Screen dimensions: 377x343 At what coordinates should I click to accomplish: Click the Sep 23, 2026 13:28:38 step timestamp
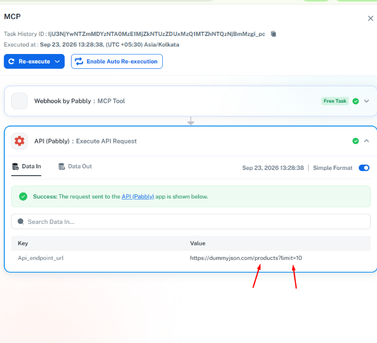click(273, 168)
